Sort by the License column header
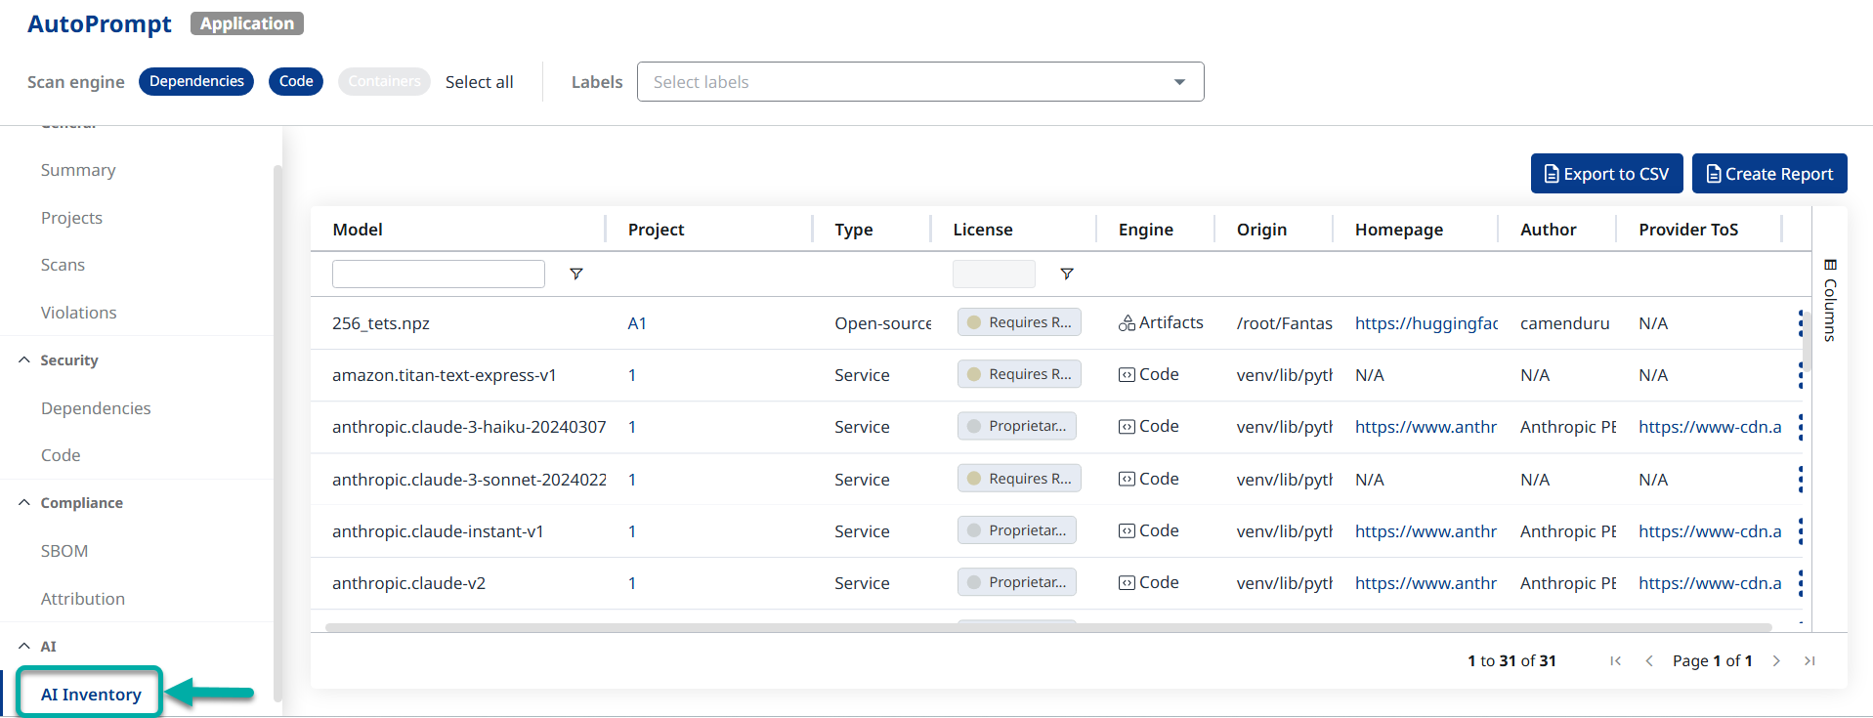The height and width of the screenshot is (718, 1873). point(983,230)
